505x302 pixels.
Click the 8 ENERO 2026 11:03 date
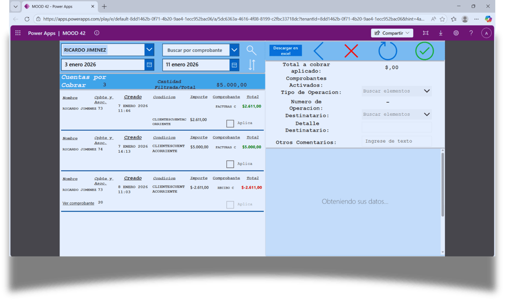pyautogui.click(x=133, y=190)
